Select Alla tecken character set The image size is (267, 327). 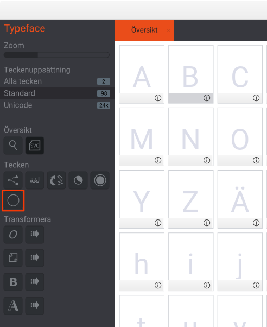[x=58, y=81]
